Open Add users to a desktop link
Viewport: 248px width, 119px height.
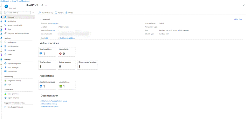(49, 104)
